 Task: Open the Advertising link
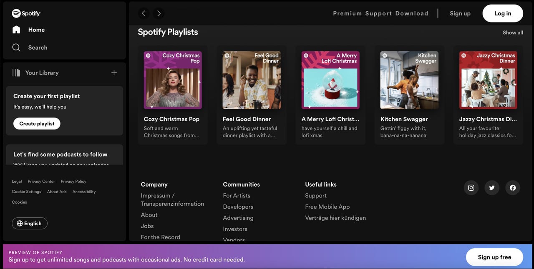pos(238,218)
